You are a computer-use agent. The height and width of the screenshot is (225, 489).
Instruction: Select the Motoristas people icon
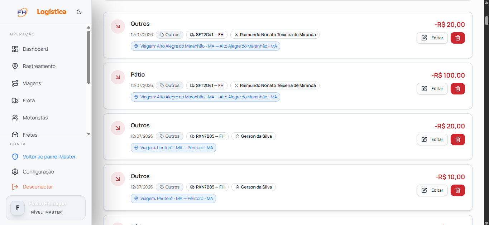(x=15, y=118)
